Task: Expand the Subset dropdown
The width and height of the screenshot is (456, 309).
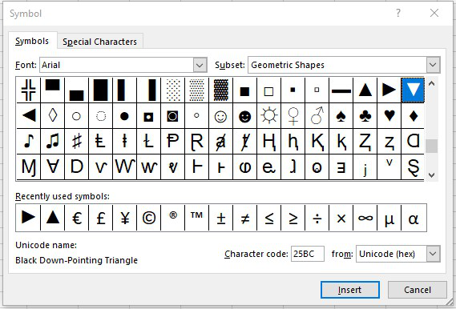Action: (x=433, y=65)
